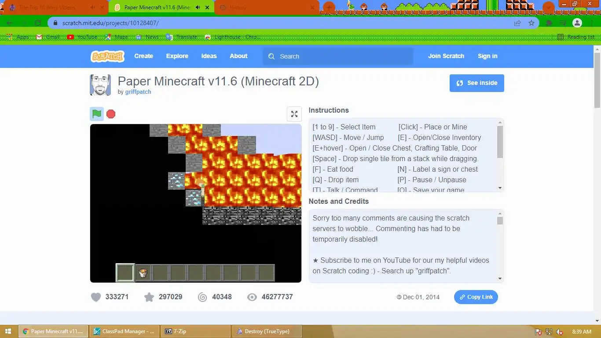Open ClassPad Manager from taskbar
This screenshot has height=338, width=601.
click(x=125, y=331)
